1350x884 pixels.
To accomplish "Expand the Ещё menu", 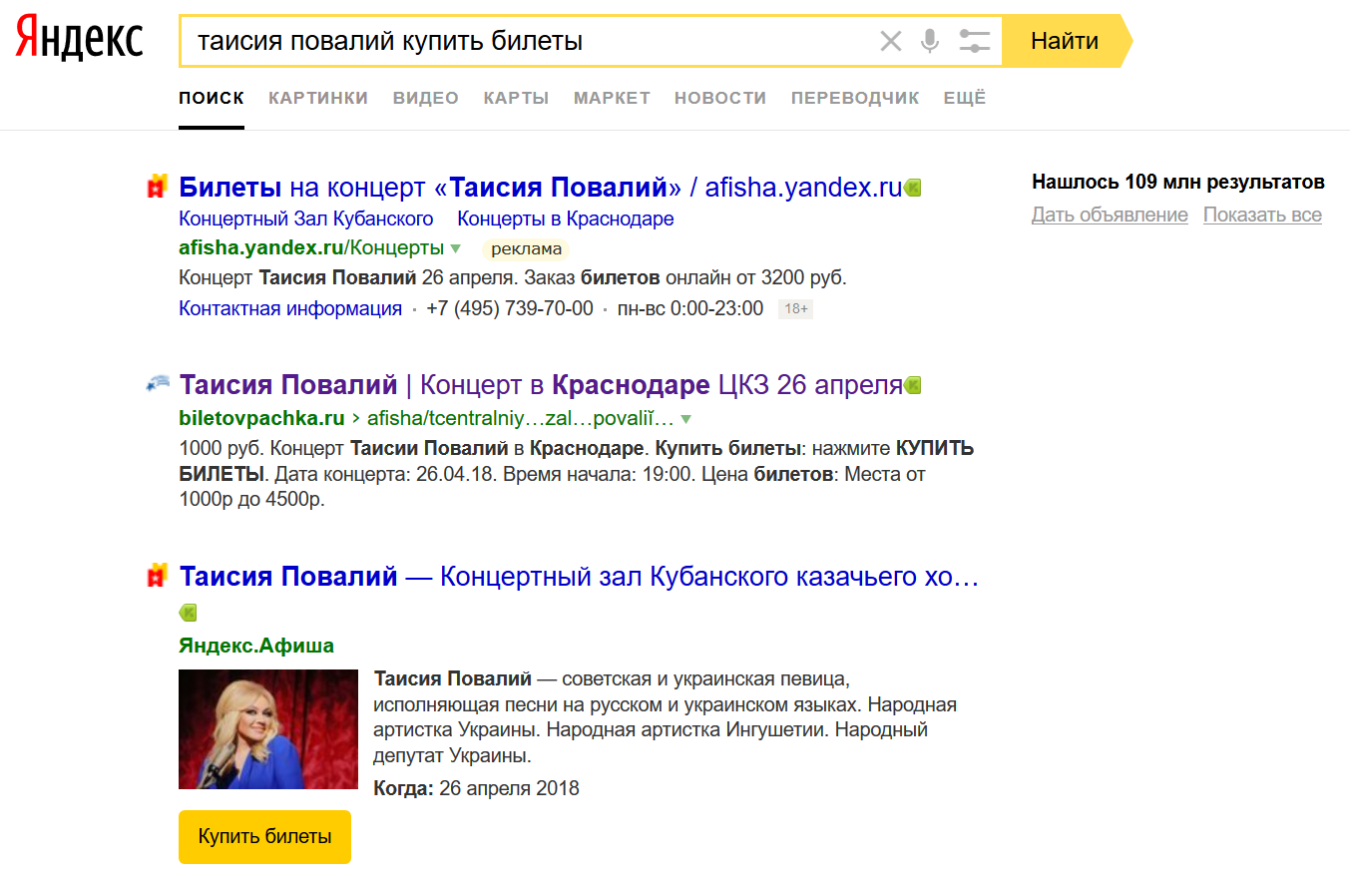I will [965, 98].
